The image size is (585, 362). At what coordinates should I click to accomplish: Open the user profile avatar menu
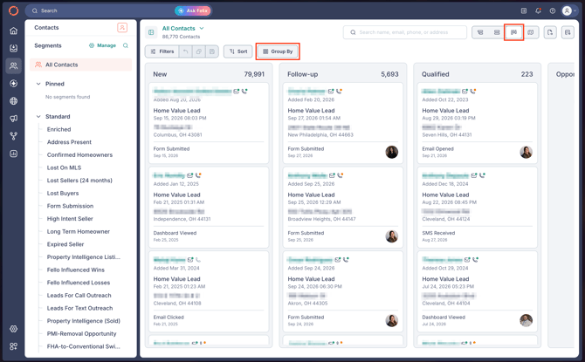pyautogui.click(x=569, y=10)
